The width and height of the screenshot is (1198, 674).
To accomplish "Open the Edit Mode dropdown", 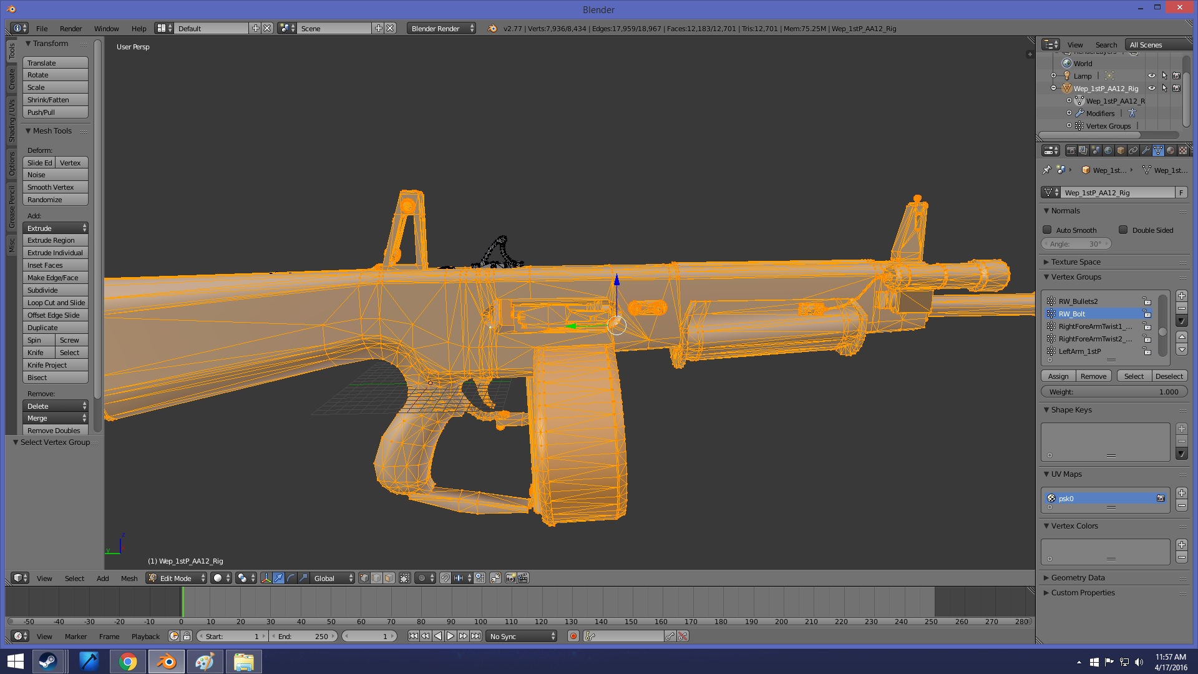I will (x=177, y=578).
